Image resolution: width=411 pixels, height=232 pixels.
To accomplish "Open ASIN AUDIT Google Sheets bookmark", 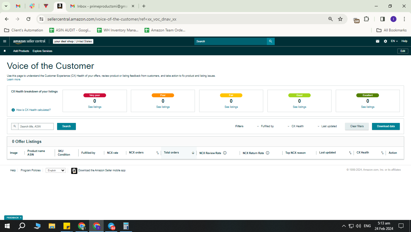I will tap(70, 30).
